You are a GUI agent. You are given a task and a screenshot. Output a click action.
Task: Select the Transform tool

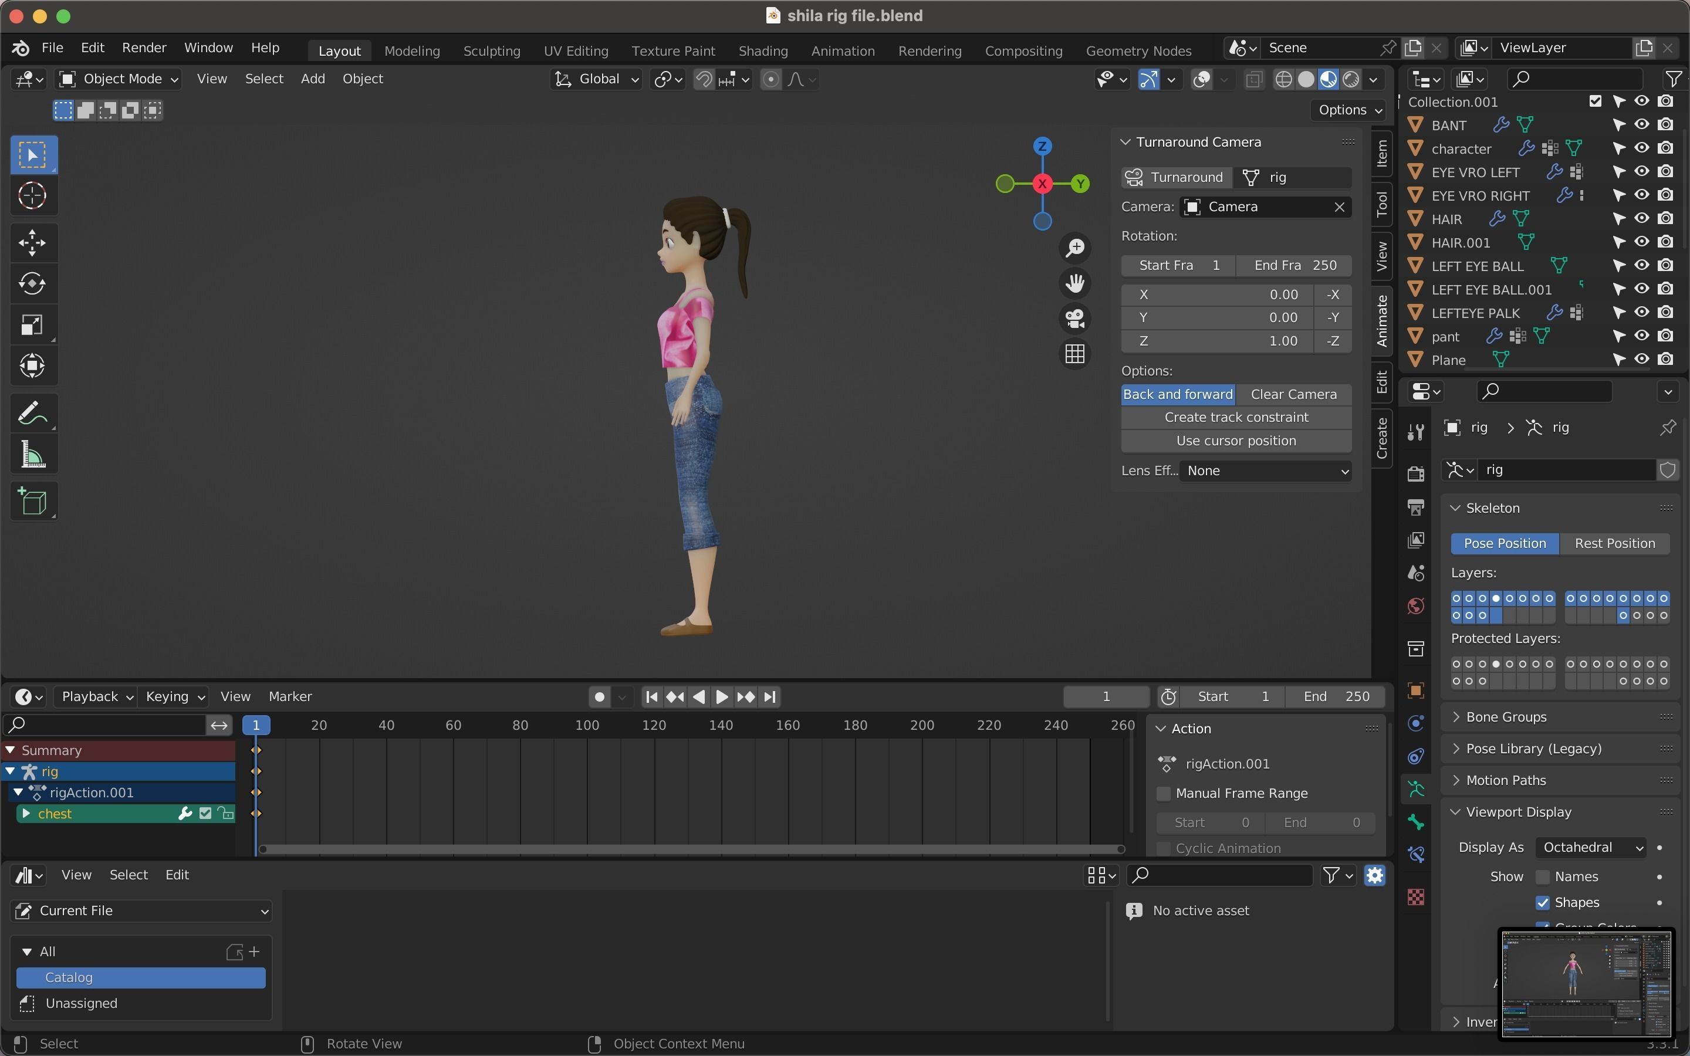pos(33,365)
